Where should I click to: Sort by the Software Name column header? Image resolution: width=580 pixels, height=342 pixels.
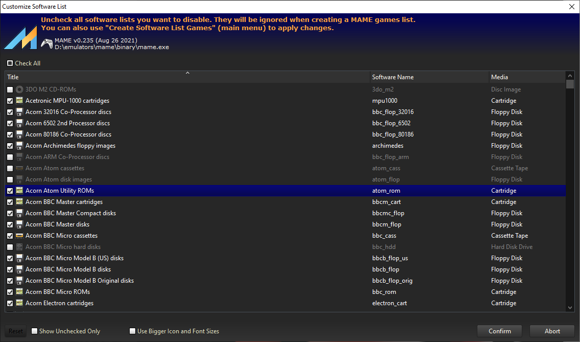[x=429, y=77]
